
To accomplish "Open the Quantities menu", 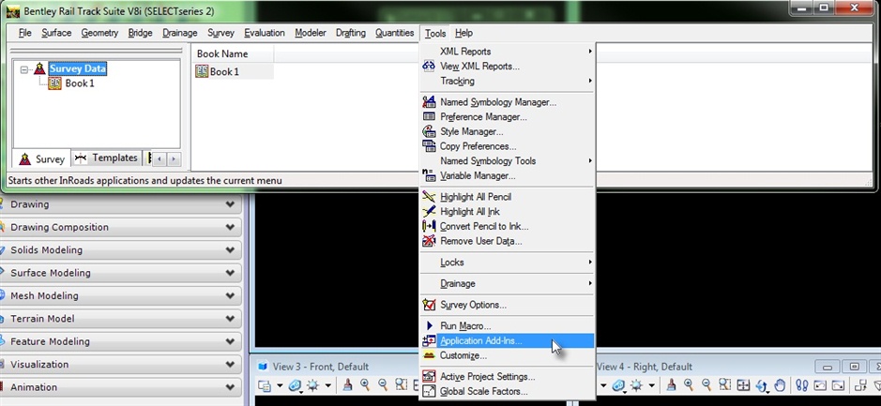I will [x=394, y=33].
